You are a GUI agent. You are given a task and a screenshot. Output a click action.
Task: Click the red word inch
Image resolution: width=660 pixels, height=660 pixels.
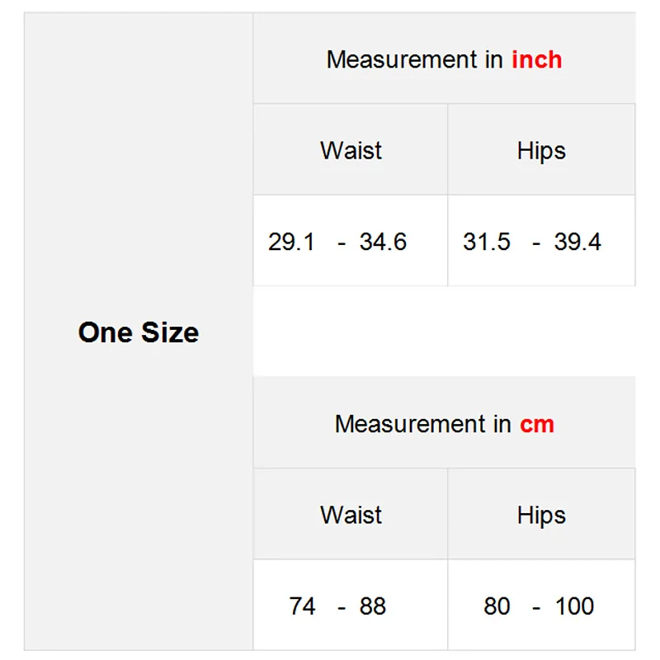(x=537, y=59)
